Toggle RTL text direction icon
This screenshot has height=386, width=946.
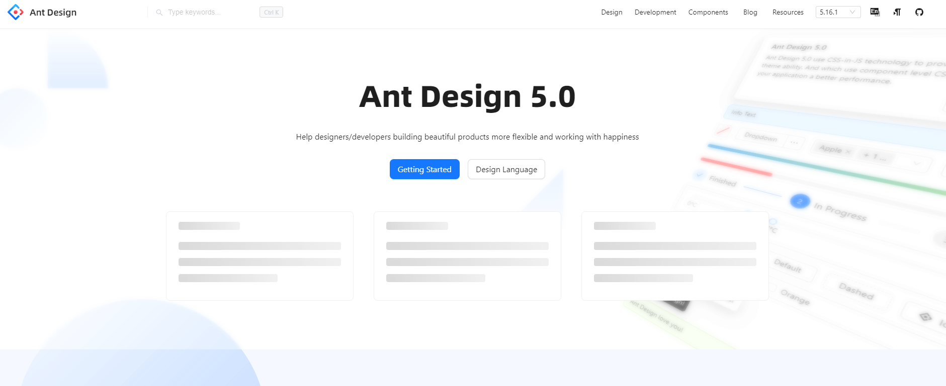click(897, 12)
